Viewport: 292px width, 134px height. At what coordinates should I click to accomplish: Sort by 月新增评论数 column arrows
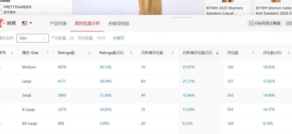173,53
